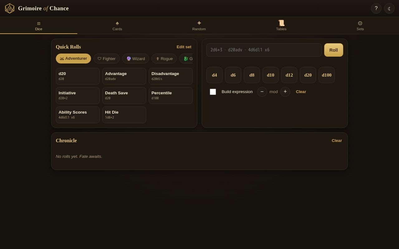Add a d12 die
399x249 pixels.
click(289, 75)
